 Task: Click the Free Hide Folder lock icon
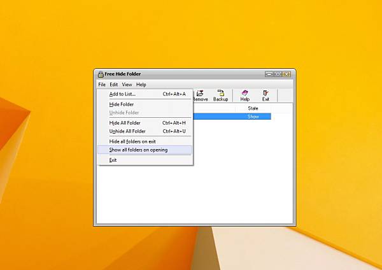point(101,74)
